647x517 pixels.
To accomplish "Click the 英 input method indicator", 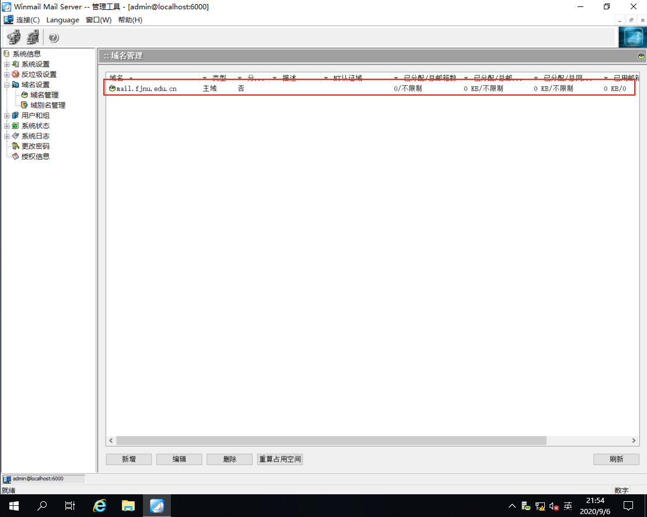I will 568,506.
